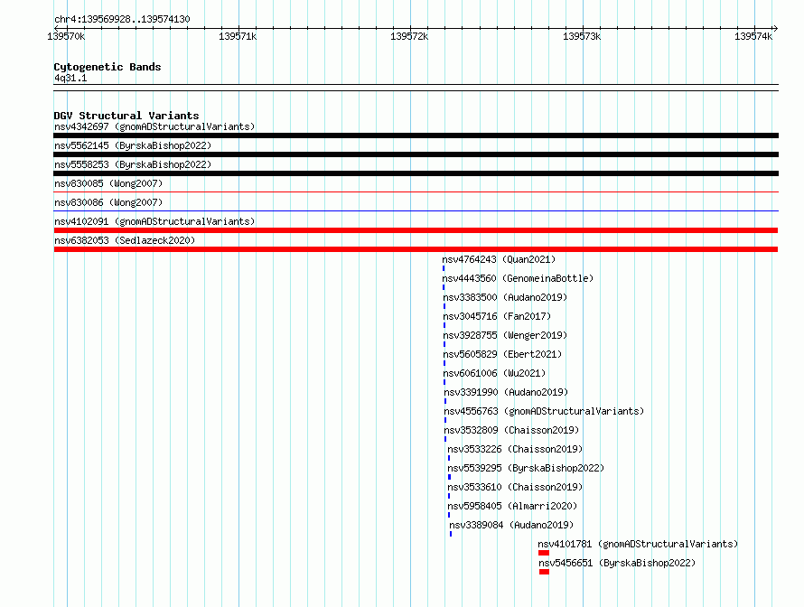The height and width of the screenshot is (607, 804).
Task: Select variant nsv4764243 (Quan2021)
Action: point(499,259)
